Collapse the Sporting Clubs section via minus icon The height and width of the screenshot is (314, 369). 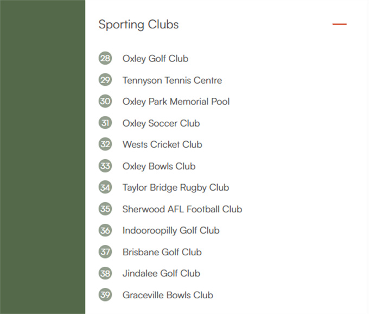pos(339,24)
